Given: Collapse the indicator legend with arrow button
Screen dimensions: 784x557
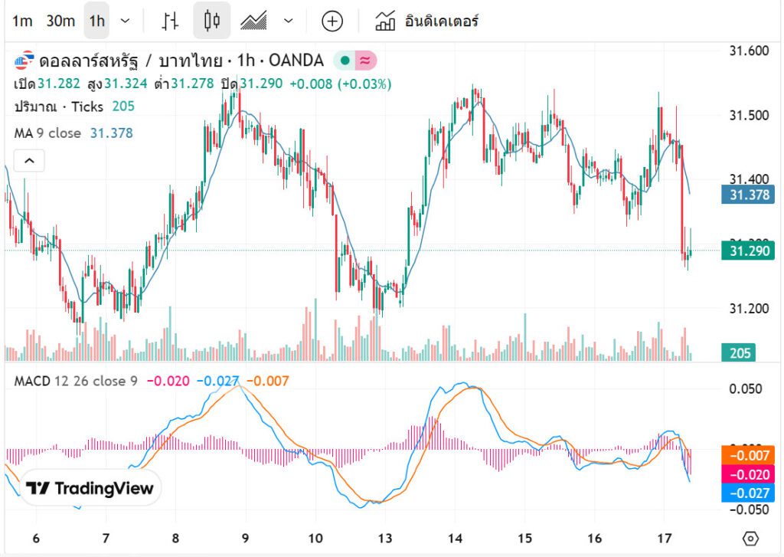Looking at the screenshot, I should pyautogui.click(x=29, y=161).
